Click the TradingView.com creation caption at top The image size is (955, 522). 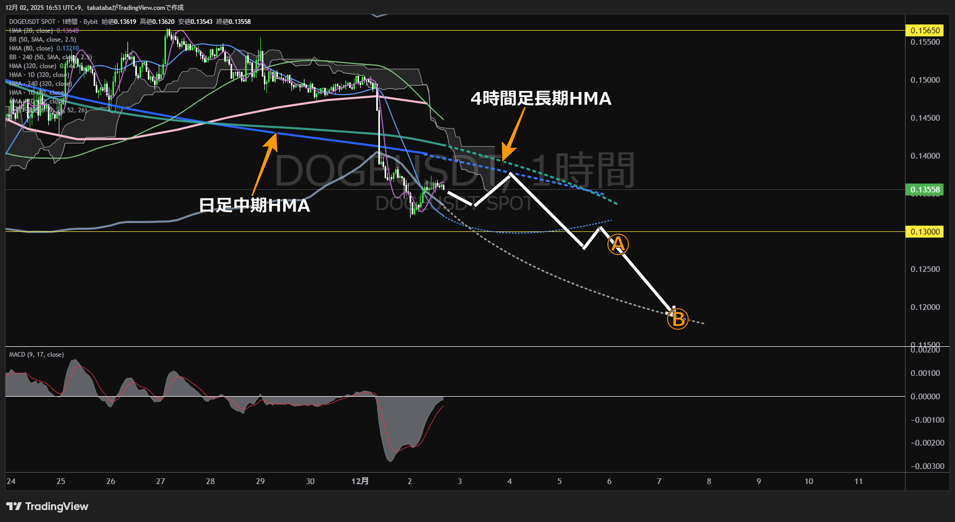(x=94, y=7)
